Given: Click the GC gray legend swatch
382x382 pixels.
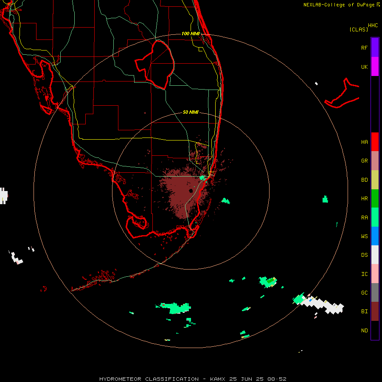Looking at the screenshot, I should (x=375, y=292).
